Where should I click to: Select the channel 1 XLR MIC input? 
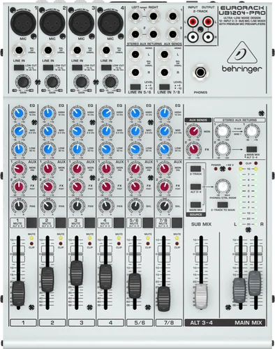[x=23, y=23]
